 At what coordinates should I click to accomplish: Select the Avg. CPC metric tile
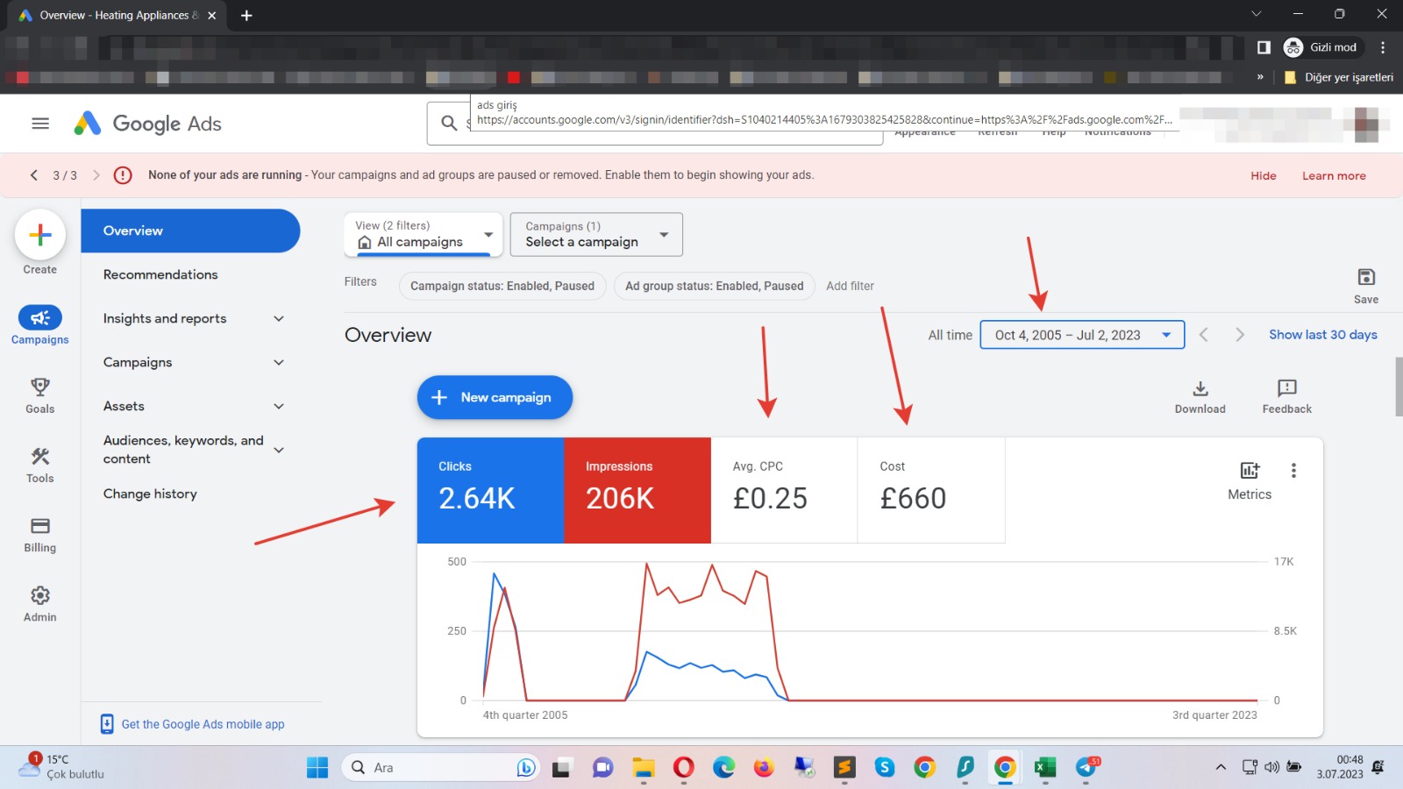(x=784, y=490)
